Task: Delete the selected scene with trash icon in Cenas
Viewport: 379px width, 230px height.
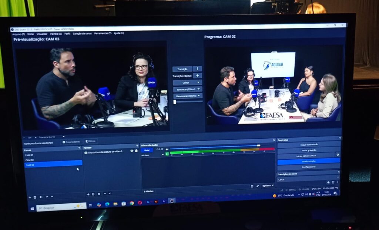Action: click(x=35, y=197)
